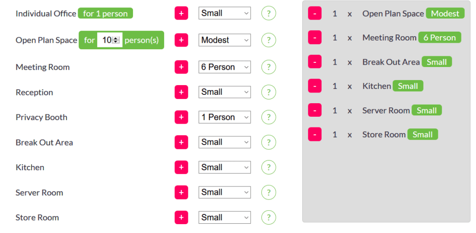
Task: Expand Break Out Area size dropdown
Action: click(225, 142)
